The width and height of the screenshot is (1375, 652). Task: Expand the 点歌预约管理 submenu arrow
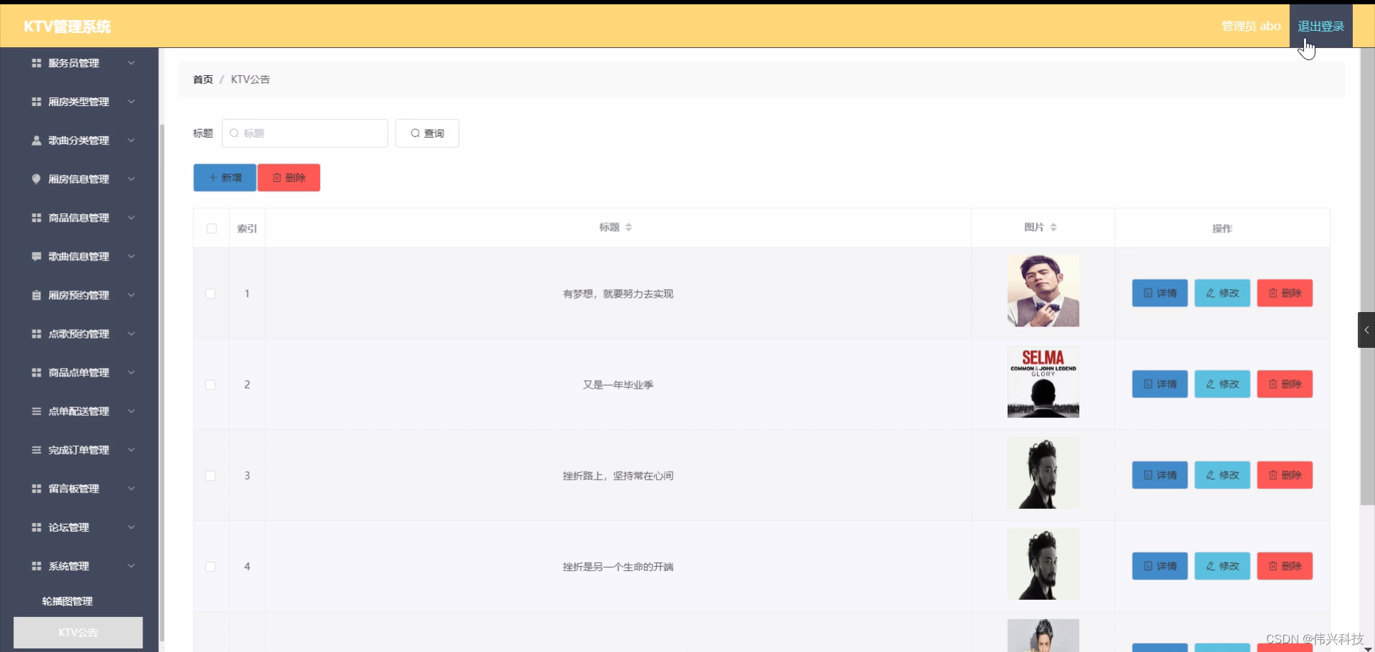tap(131, 334)
